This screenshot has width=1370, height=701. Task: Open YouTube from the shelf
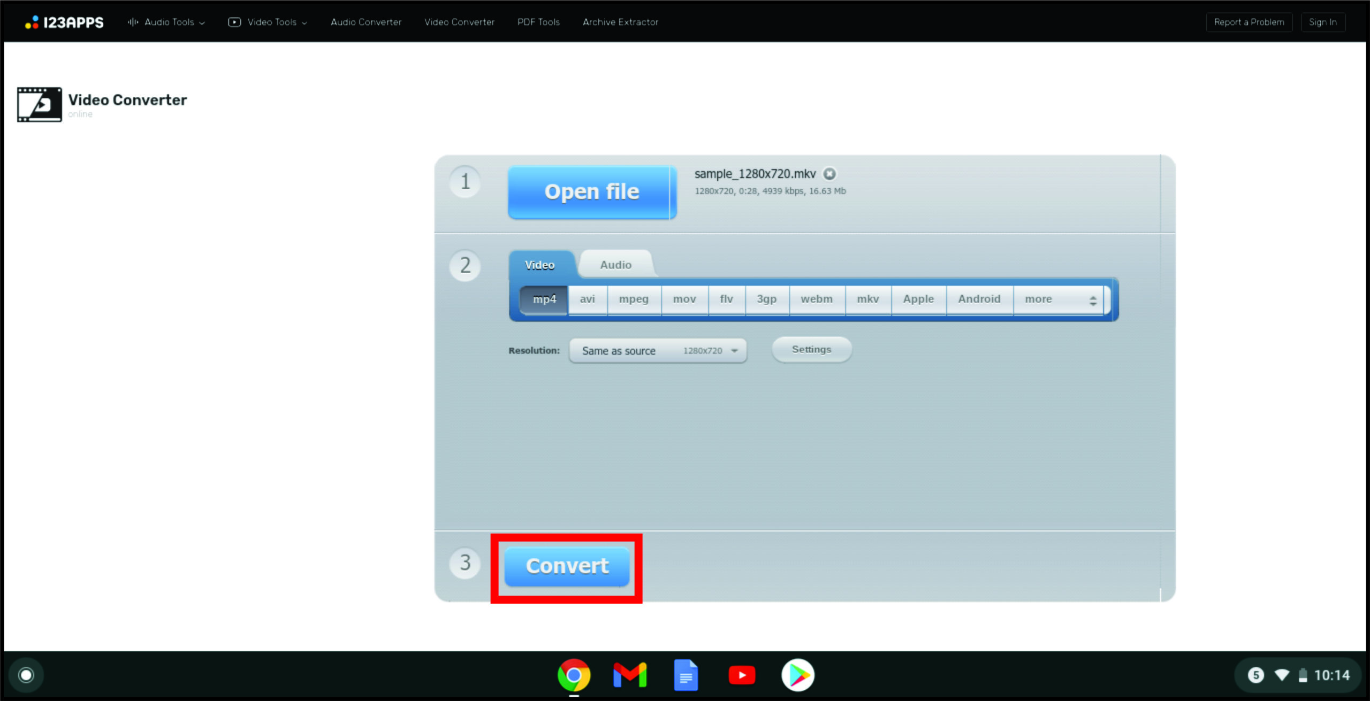click(x=742, y=675)
